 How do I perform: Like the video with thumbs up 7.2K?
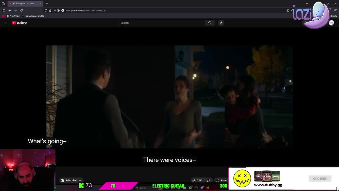pyautogui.click(x=197, y=180)
